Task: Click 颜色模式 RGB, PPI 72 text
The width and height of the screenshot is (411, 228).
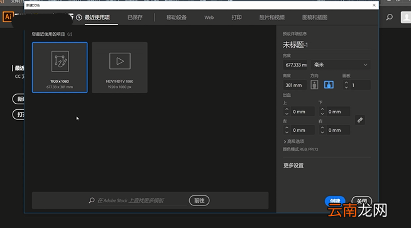Action: pyautogui.click(x=300, y=149)
